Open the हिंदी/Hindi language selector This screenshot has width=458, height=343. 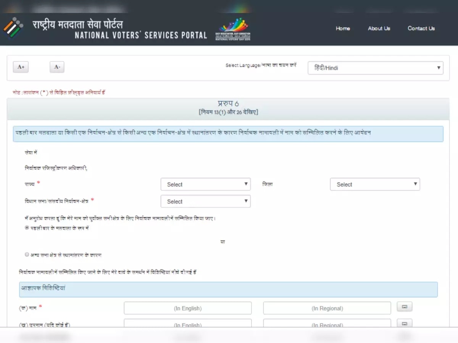(x=375, y=68)
